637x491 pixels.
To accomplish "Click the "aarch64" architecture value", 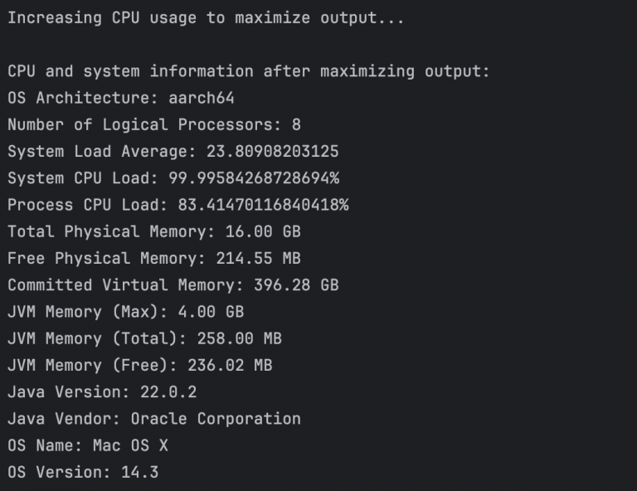I will tap(202, 98).
